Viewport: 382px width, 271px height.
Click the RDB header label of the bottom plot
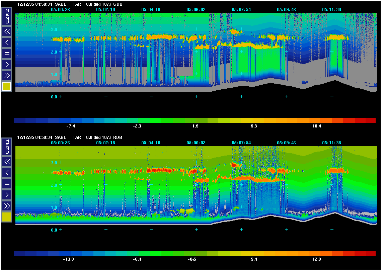click(x=119, y=138)
